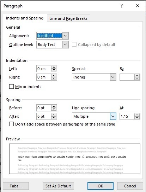Open the Tabs... settings button

(16, 186)
